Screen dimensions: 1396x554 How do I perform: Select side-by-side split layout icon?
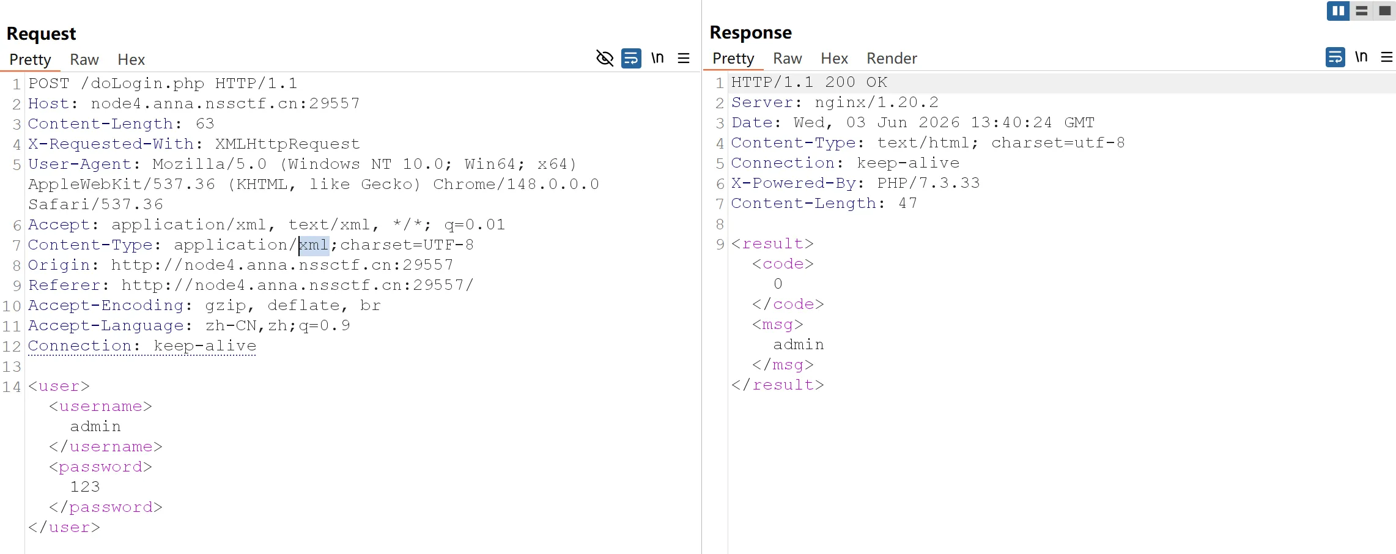pyautogui.click(x=1338, y=11)
